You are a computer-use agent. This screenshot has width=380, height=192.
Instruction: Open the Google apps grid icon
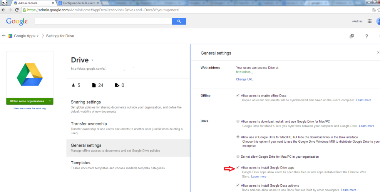tap(369, 21)
